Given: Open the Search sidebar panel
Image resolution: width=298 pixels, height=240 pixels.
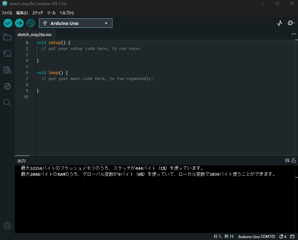Looking at the screenshot, I should [x=7, y=103].
